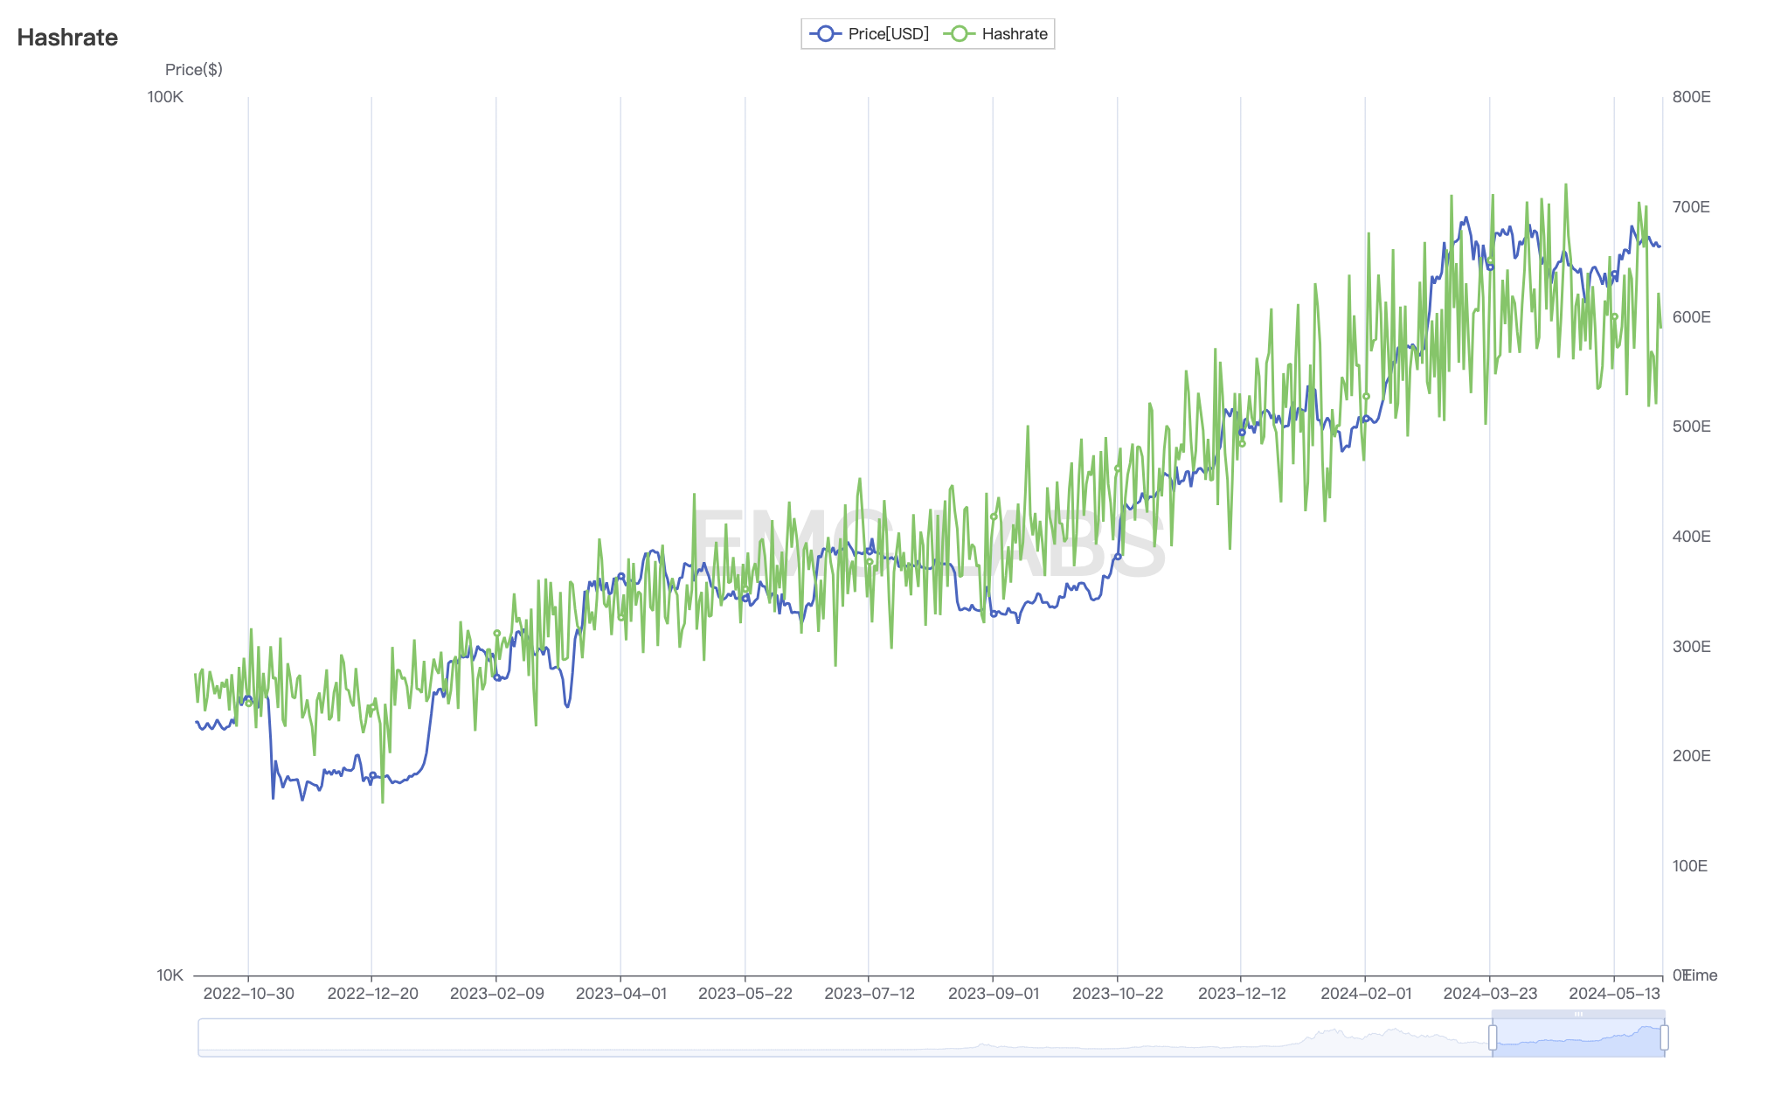Click the blue Price[USD] legend circle icon
The width and height of the screenshot is (1767, 1096).
825,34
